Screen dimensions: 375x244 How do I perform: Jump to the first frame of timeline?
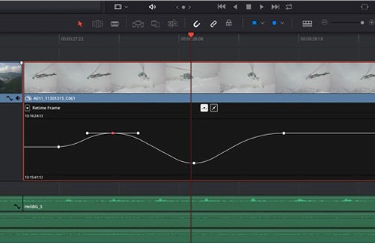[221, 7]
